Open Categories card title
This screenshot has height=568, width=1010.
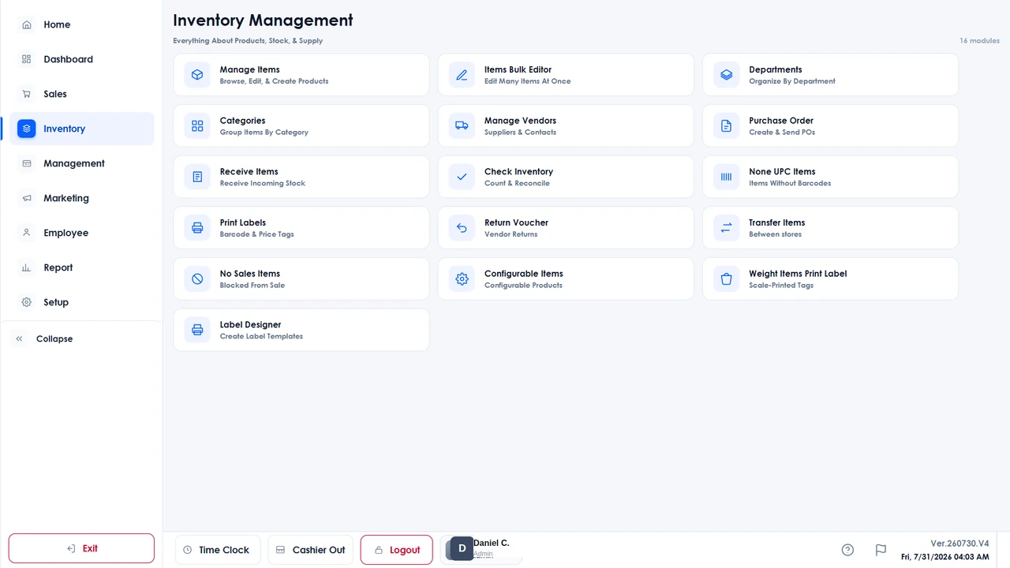(x=242, y=121)
